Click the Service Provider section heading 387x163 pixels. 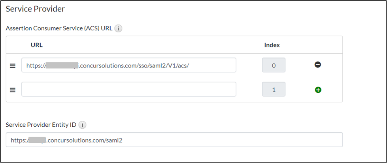tap(35, 8)
